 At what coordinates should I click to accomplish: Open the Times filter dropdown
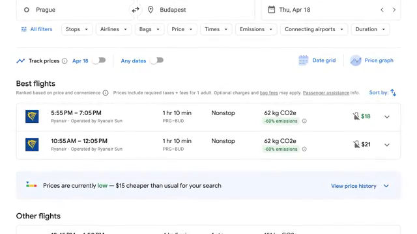tap(216, 29)
